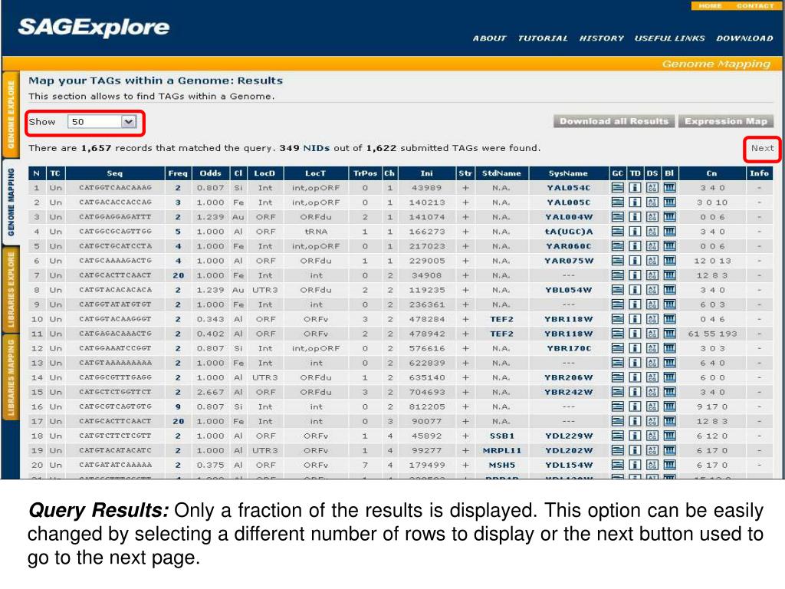This screenshot has width=785, height=589.
Task: Open MRPL11 standard name link
Action: coord(501,450)
